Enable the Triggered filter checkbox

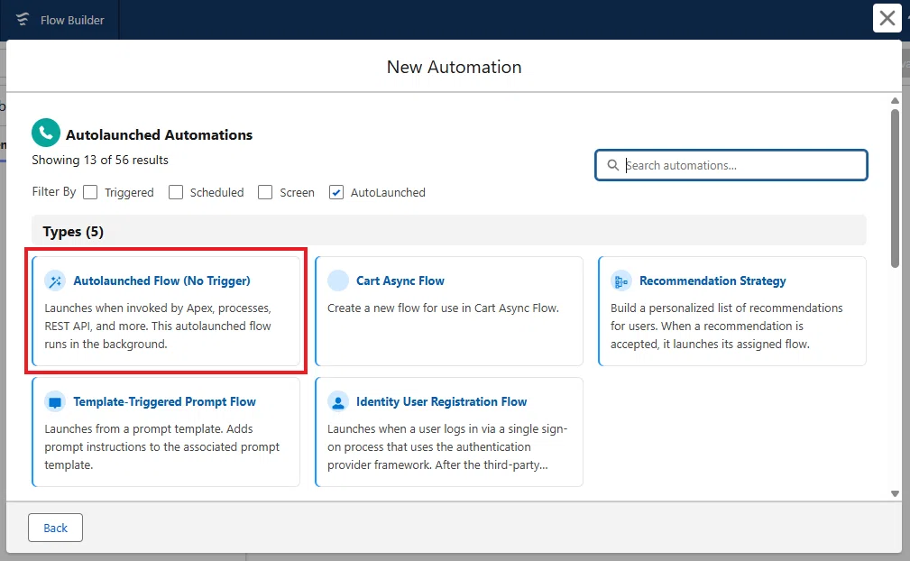[90, 192]
